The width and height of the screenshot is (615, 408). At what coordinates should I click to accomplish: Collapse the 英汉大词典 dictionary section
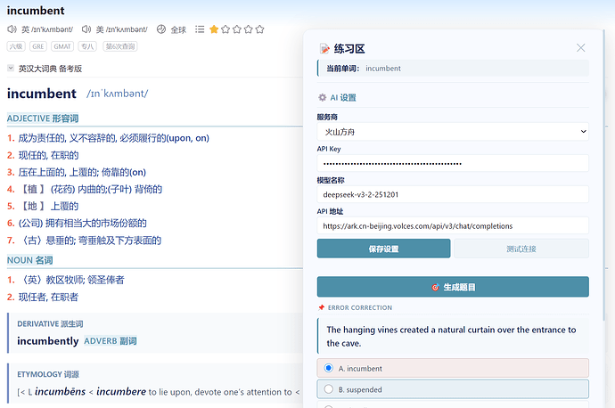[x=11, y=69]
